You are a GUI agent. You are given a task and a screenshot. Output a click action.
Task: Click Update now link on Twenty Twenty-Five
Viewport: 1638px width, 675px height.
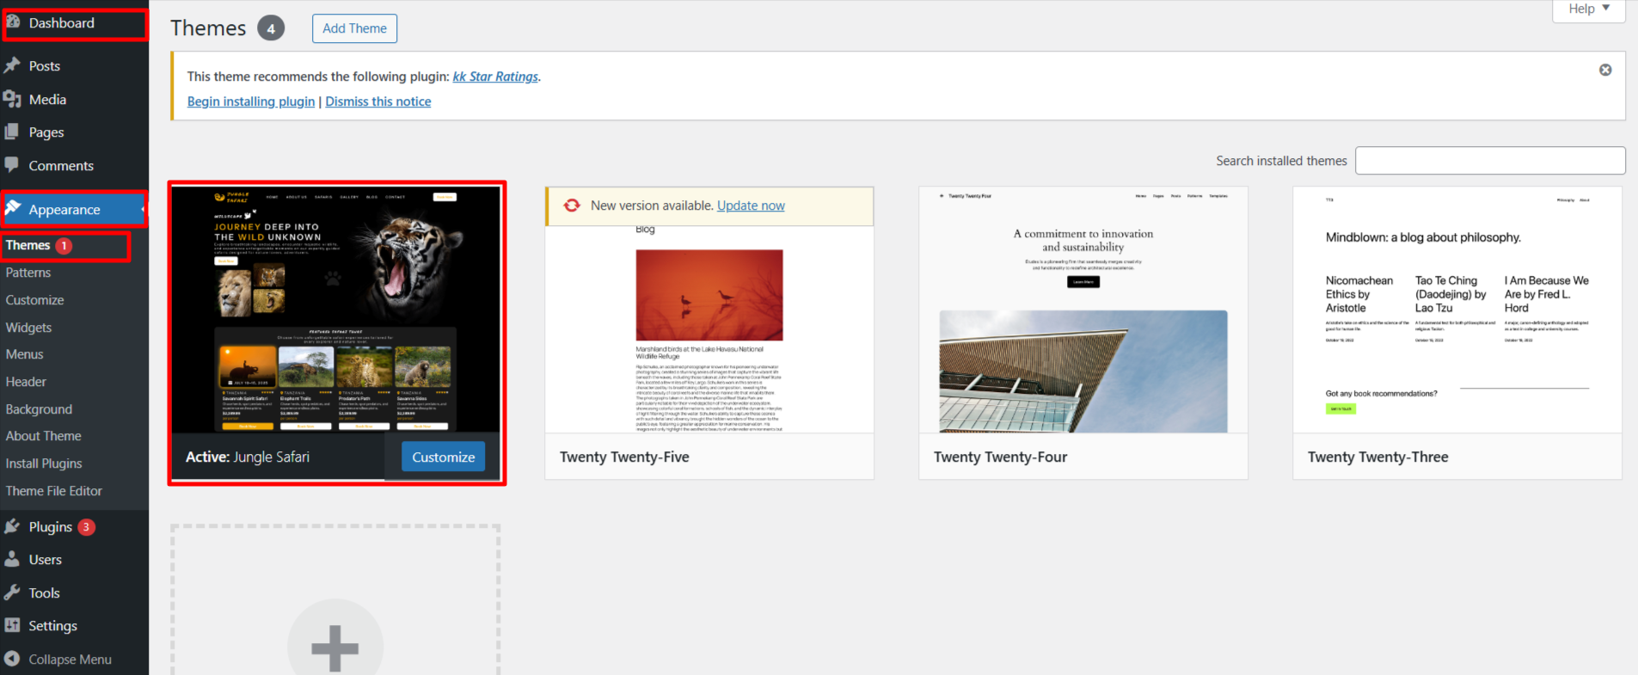751,206
